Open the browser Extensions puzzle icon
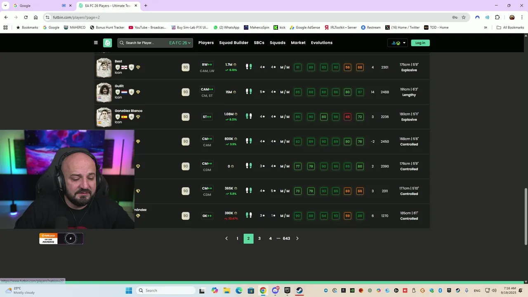Viewport: 528px width, 297px height. tap(497, 17)
